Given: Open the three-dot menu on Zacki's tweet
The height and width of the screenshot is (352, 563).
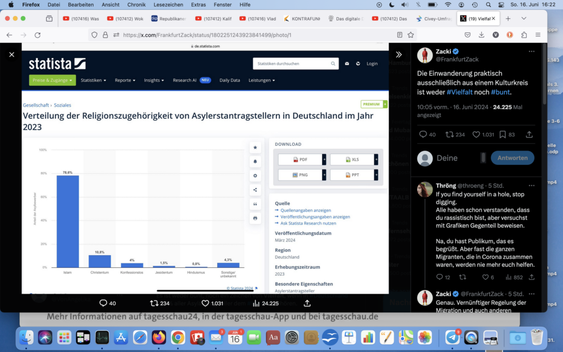Looking at the screenshot, I should coord(531,51).
